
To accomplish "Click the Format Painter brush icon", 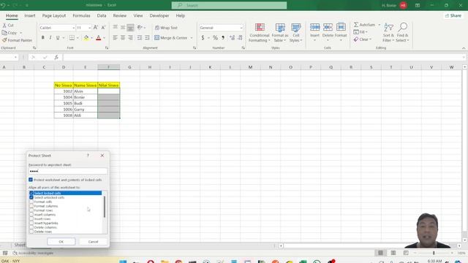I will pyautogui.click(x=4, y=40).
